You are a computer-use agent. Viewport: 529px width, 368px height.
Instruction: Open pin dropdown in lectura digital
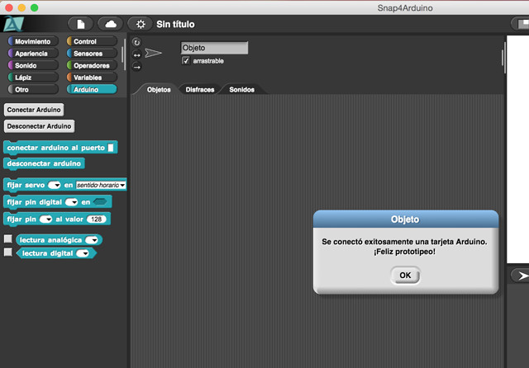[83, 253]
